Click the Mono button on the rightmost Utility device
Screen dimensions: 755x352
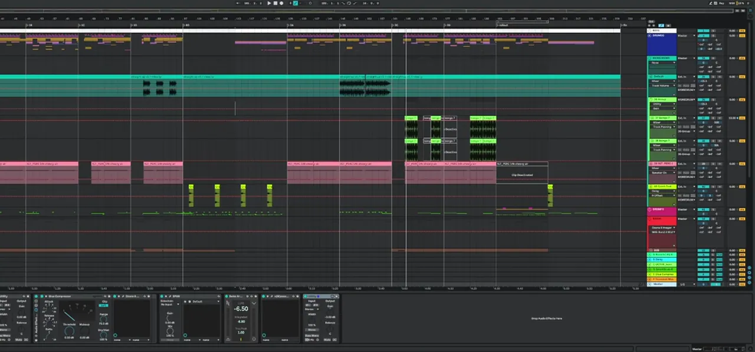pos(311,330)
